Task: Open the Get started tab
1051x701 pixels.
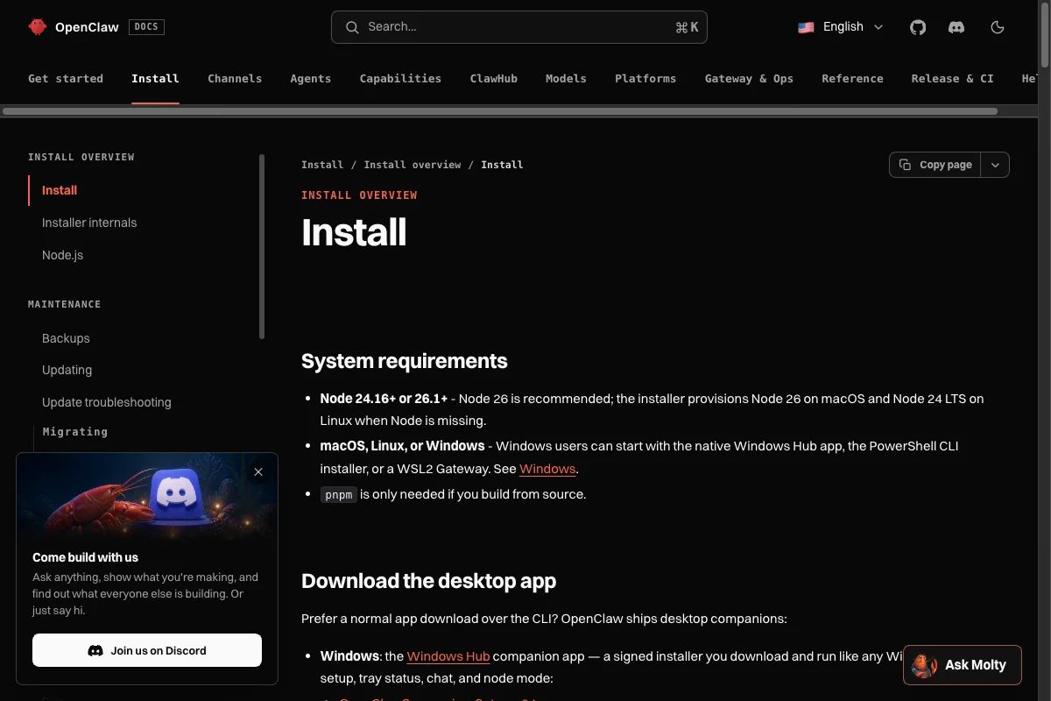Action: click(x=66, y=78)
